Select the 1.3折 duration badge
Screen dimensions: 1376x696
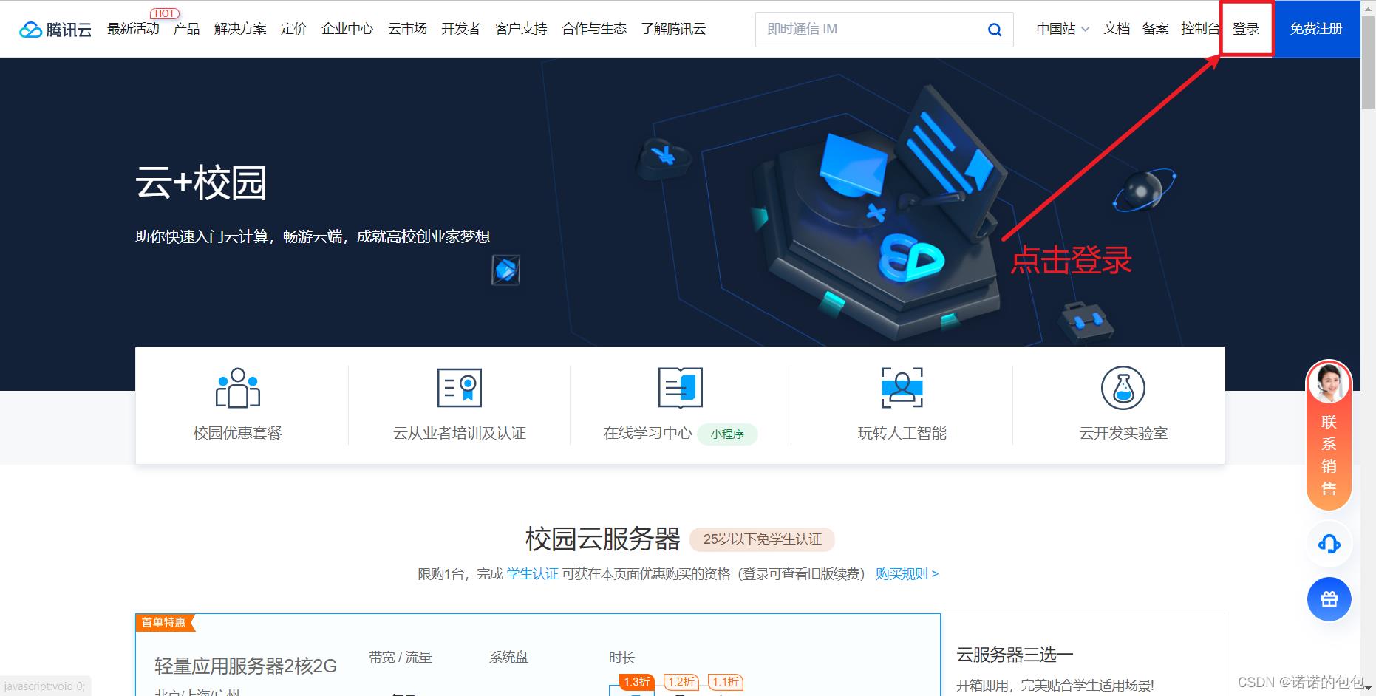tap(637, 681)
